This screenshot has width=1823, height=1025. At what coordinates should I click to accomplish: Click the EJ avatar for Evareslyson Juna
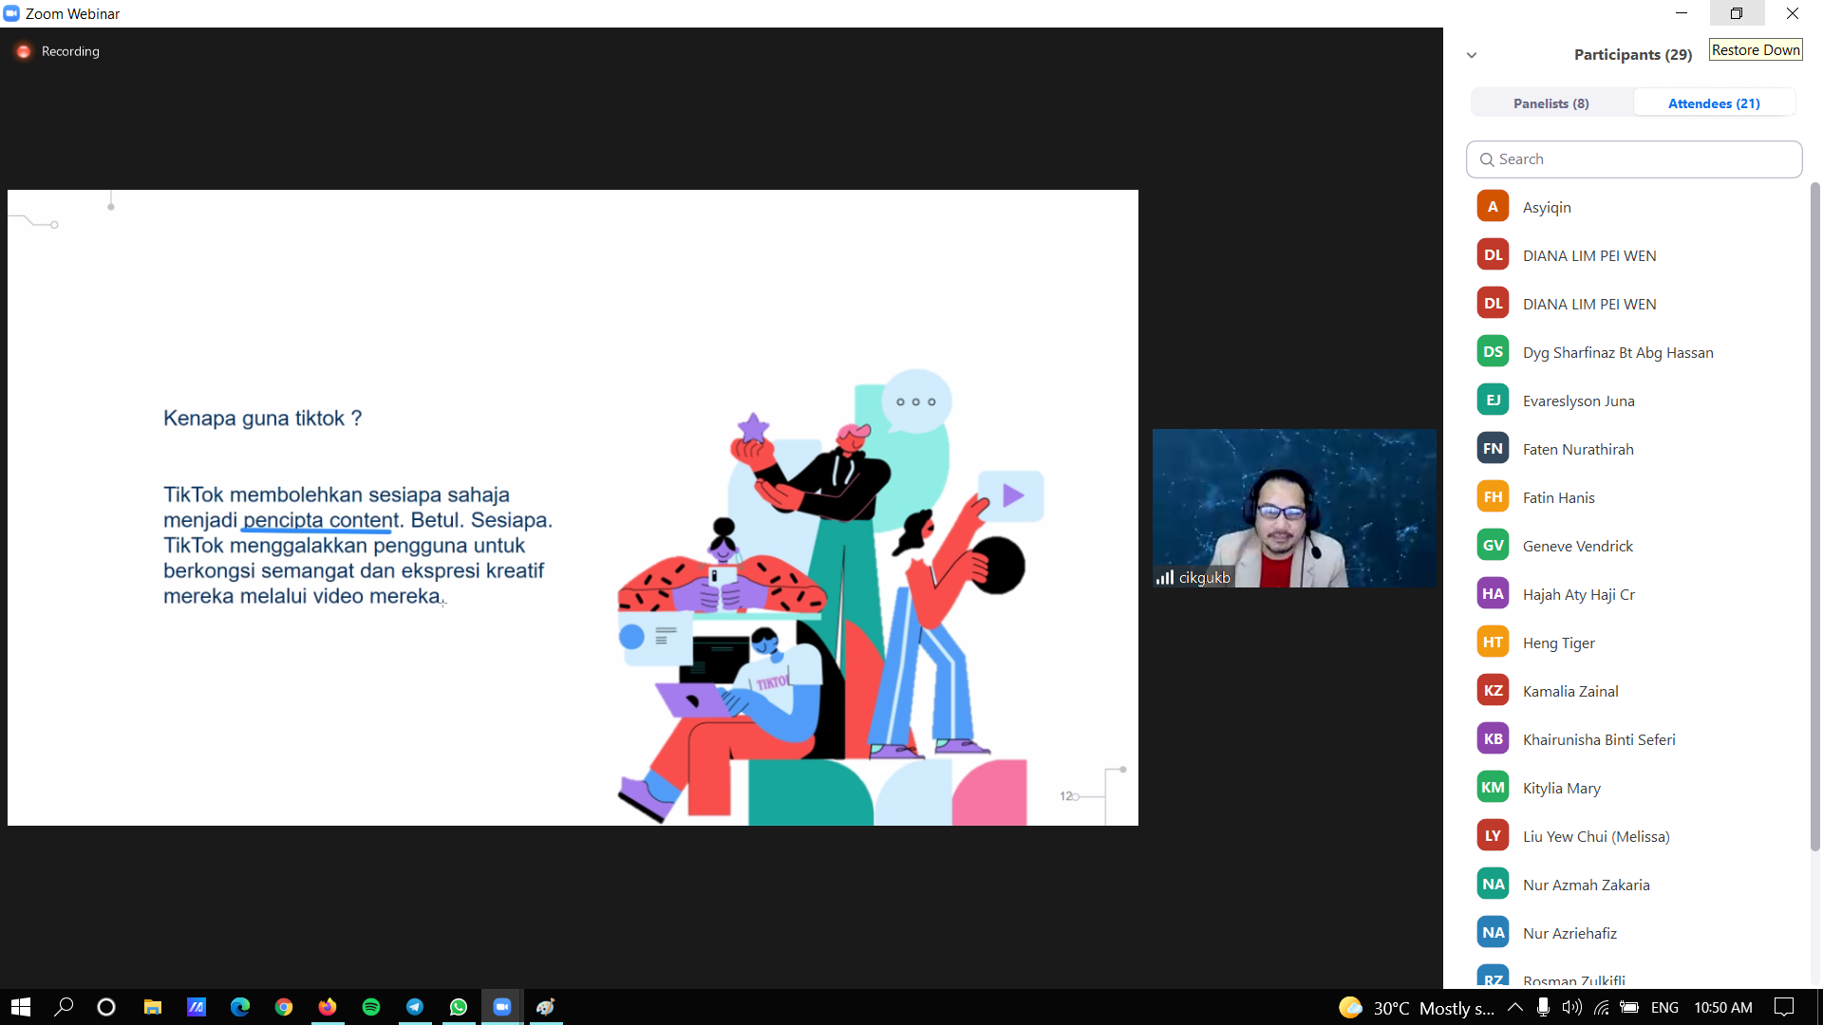1493,401
